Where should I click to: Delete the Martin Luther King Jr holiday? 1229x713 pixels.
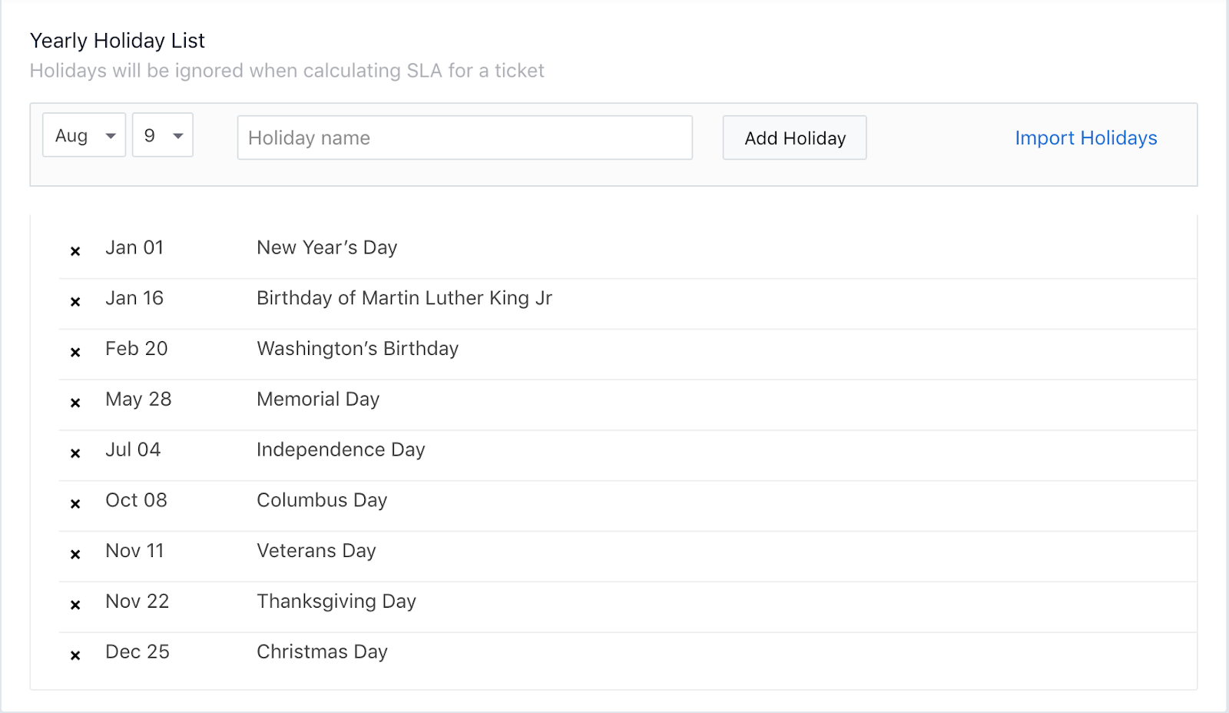[75, 302]
